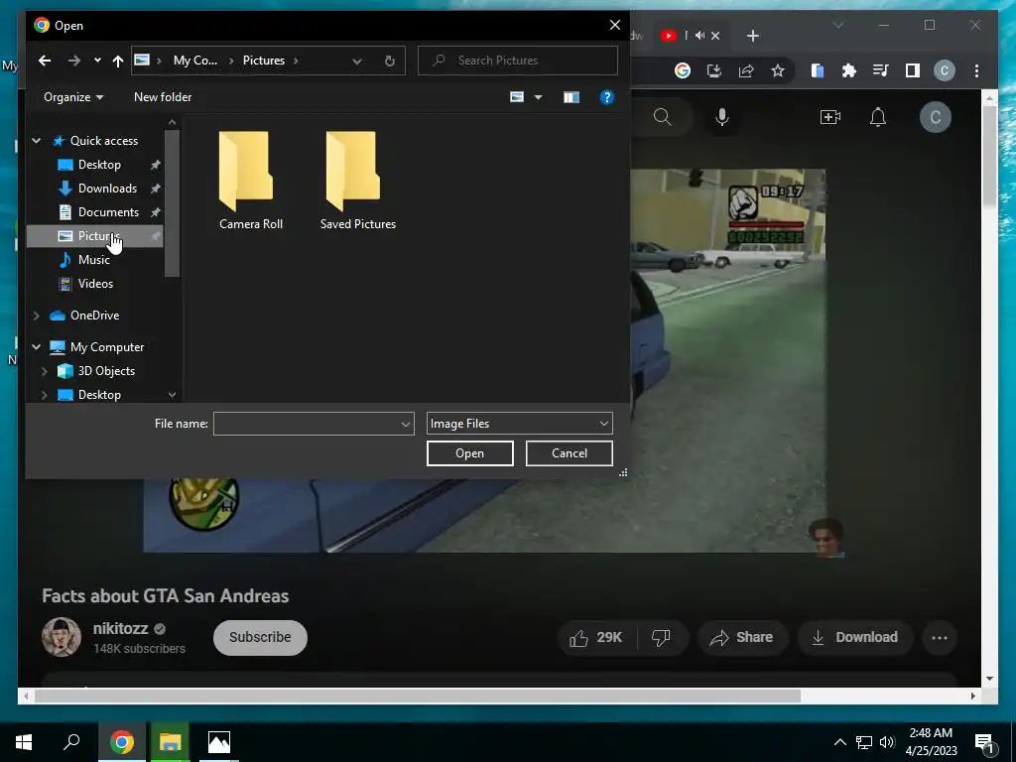The image size is (1016, 762).
Task: Refresh the Pictures folder view
Action: [389, 61]
